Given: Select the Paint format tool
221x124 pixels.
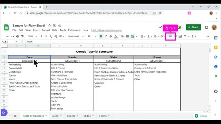Looking at the screenshot, I should pos(22,36).
